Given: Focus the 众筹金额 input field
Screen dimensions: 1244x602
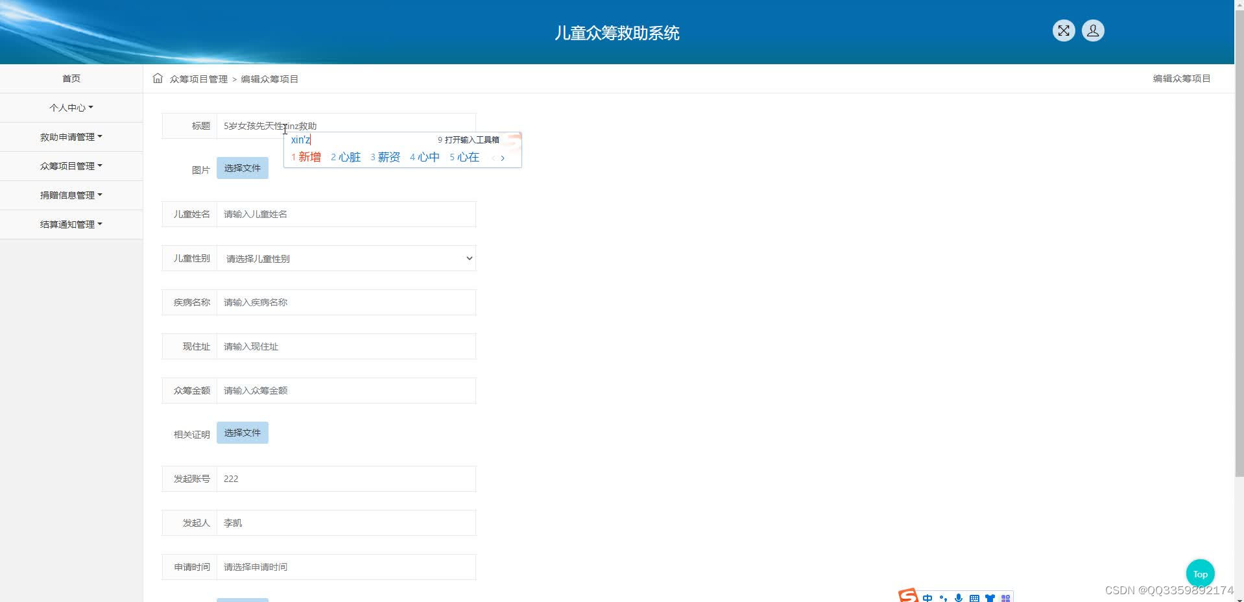Looking at the screenshot, I should click(x=346, y=391).
